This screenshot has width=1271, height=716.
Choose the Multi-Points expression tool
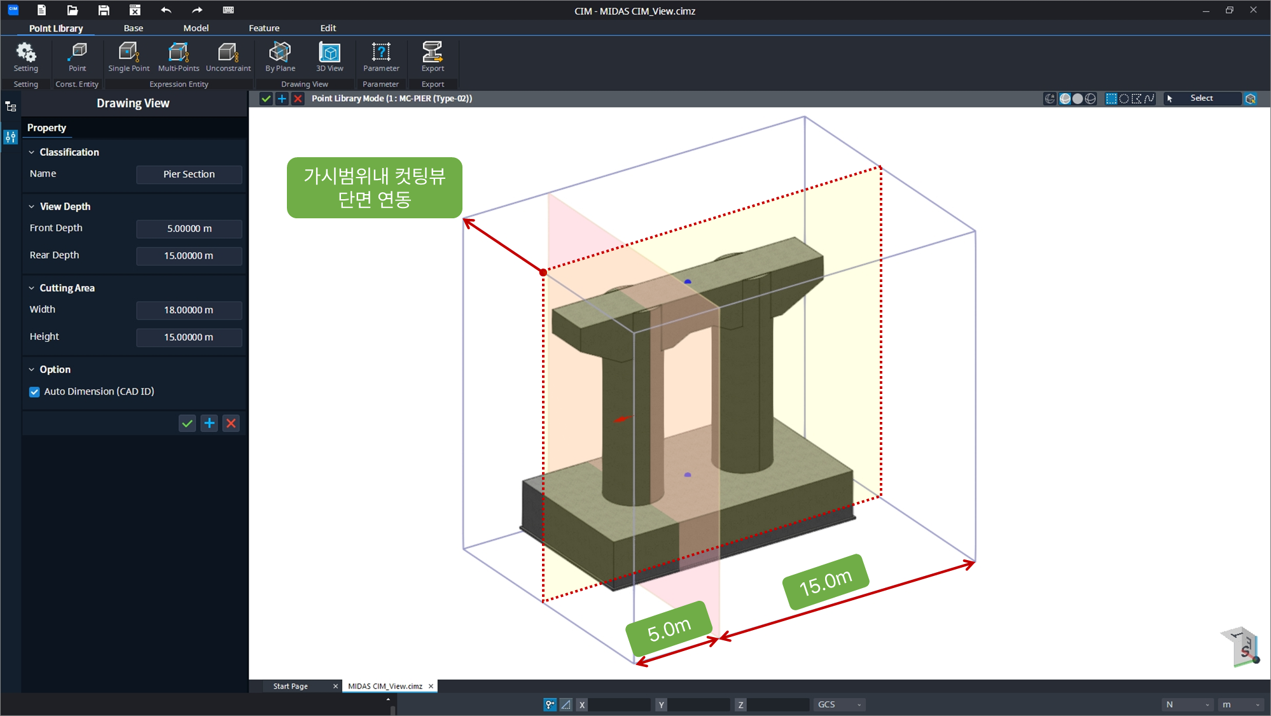point(179,57)
